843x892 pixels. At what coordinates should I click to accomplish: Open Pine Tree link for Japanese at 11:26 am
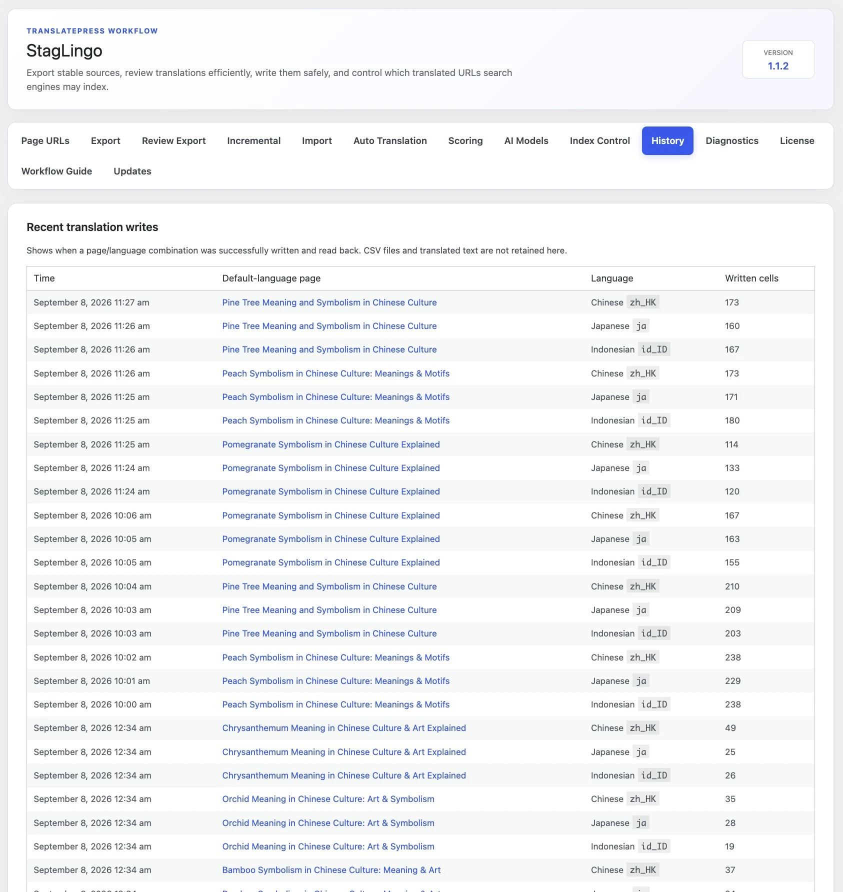329,326
